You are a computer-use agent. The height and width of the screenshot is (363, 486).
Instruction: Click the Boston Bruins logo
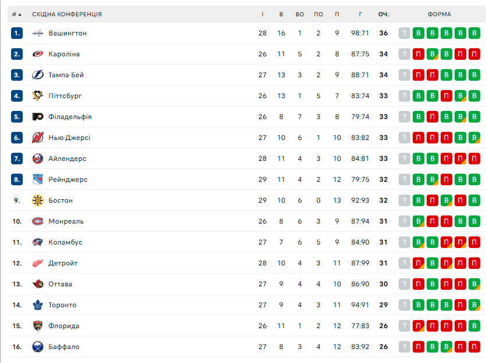click(x=38, y=200)
